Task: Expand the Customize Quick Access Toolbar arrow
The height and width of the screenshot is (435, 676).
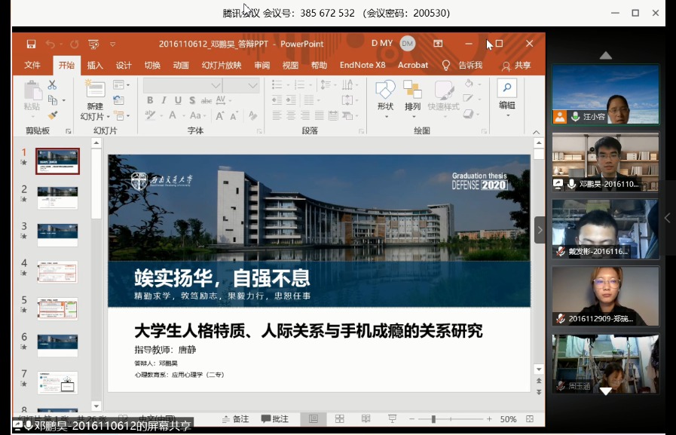Action: coord(112,44)
